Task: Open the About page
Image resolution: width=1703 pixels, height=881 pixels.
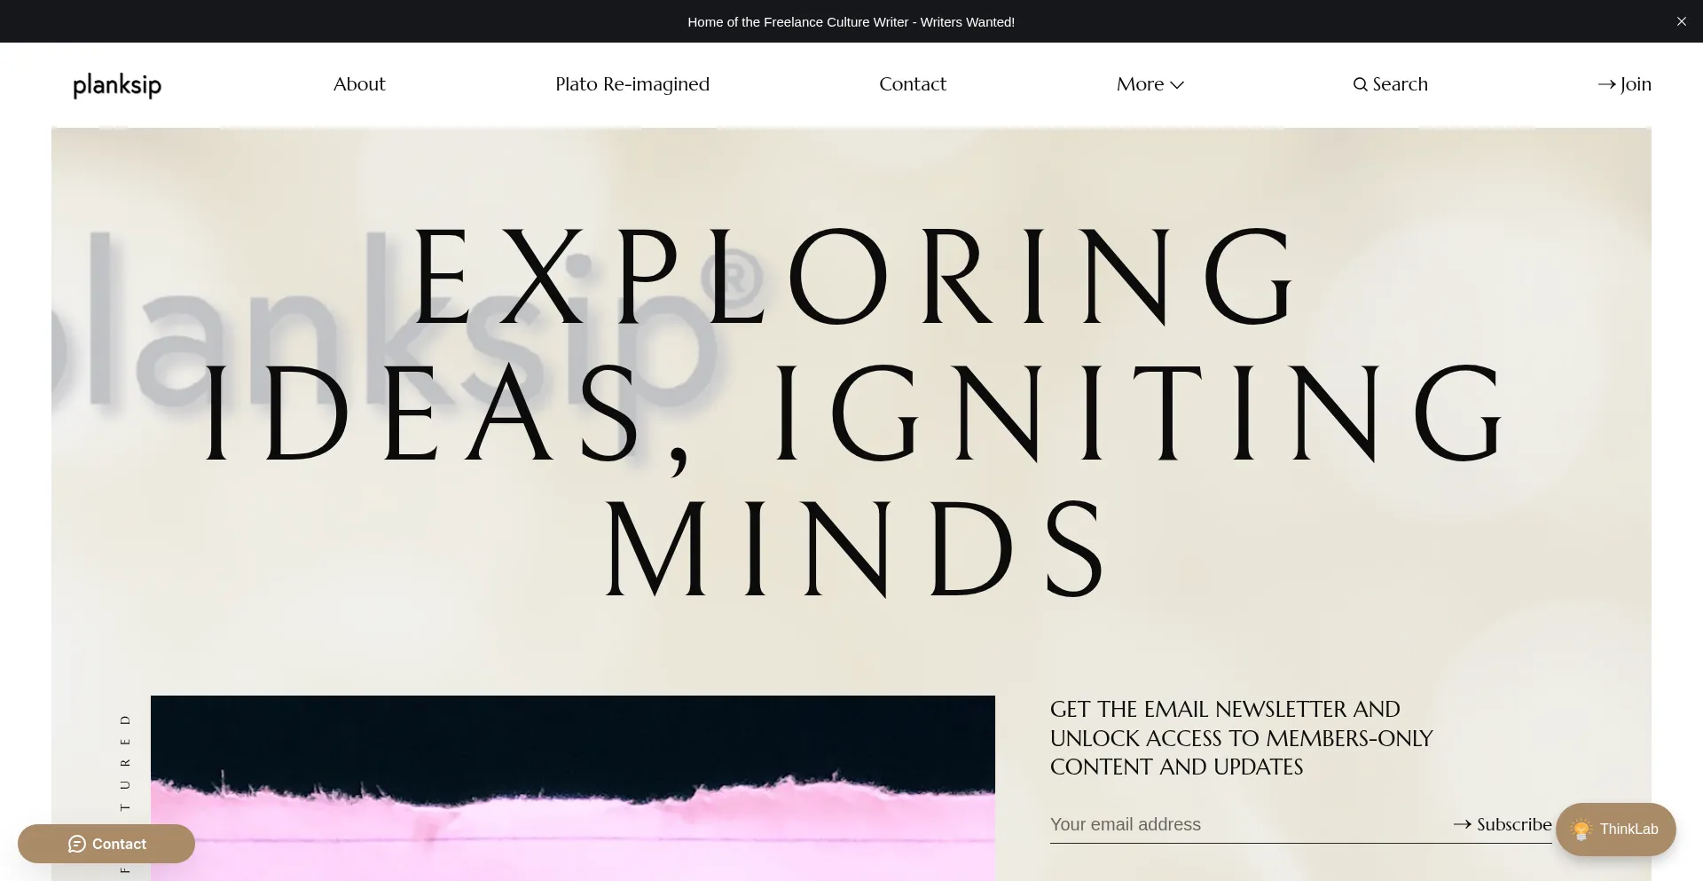Action: coord(359,84)
